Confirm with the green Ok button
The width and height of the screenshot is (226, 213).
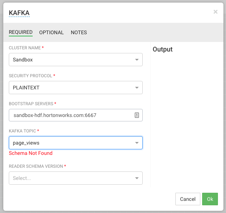pyautogui.click(x=210, y=199)
